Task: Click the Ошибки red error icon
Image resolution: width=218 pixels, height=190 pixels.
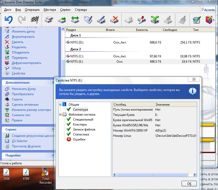Action: pyautogui.click(x=69, y=139)
